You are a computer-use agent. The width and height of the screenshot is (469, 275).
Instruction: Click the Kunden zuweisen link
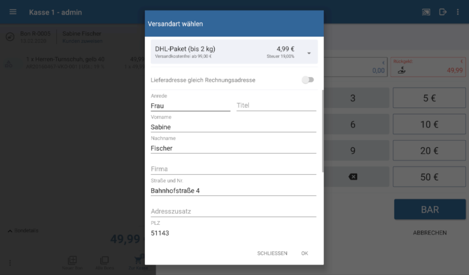point(82,41)
